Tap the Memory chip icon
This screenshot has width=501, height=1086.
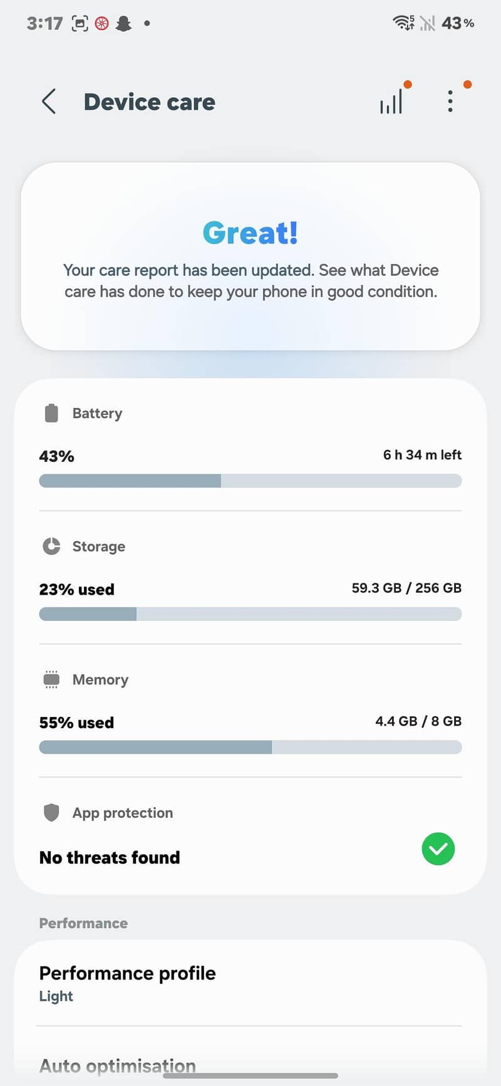point(51,680)
